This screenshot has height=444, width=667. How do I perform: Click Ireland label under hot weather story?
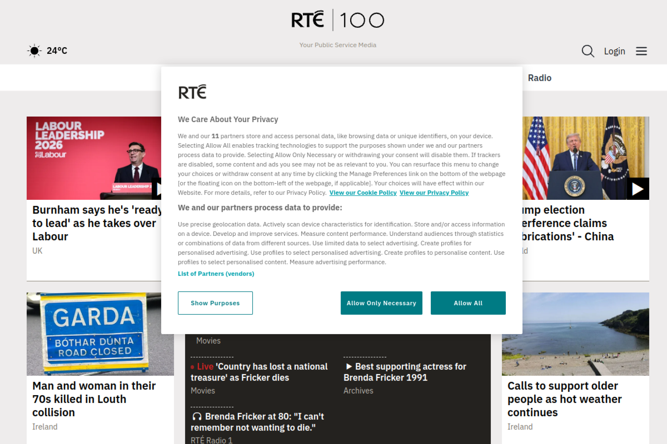(520, 427)
